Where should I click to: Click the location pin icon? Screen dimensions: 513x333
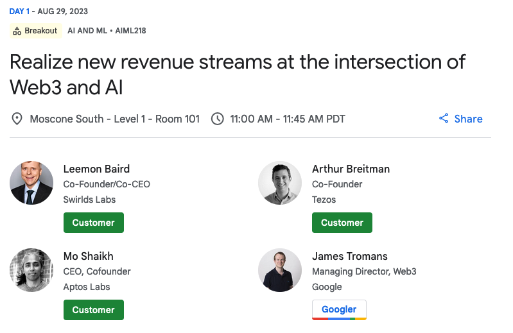click(x=17, y=119)
